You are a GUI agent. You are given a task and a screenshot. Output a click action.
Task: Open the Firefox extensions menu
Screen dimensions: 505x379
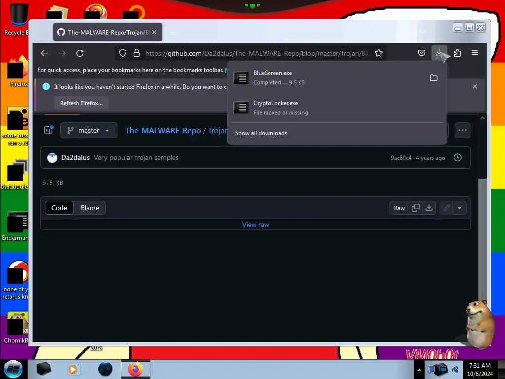coord(457,53)
